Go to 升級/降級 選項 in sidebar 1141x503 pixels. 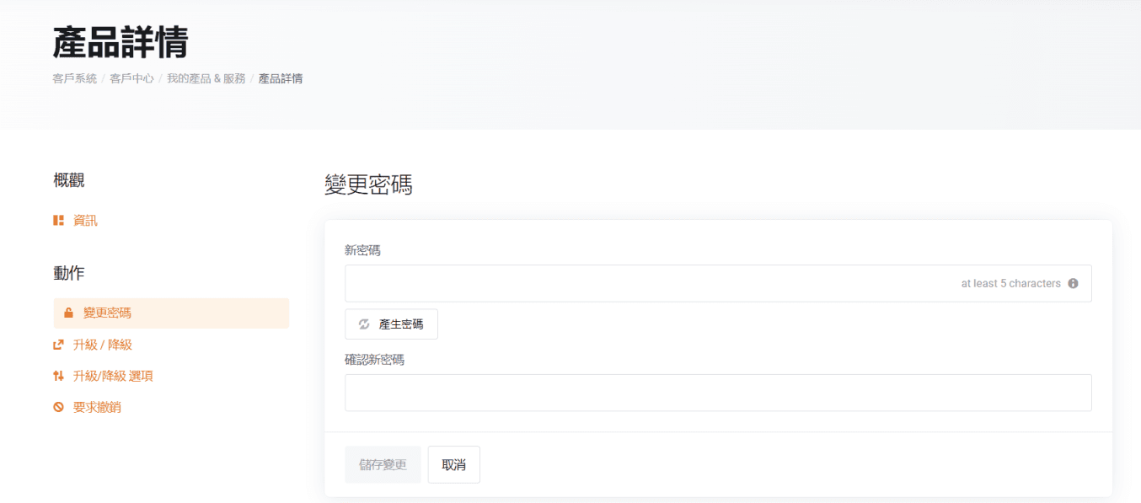point(113,376)
